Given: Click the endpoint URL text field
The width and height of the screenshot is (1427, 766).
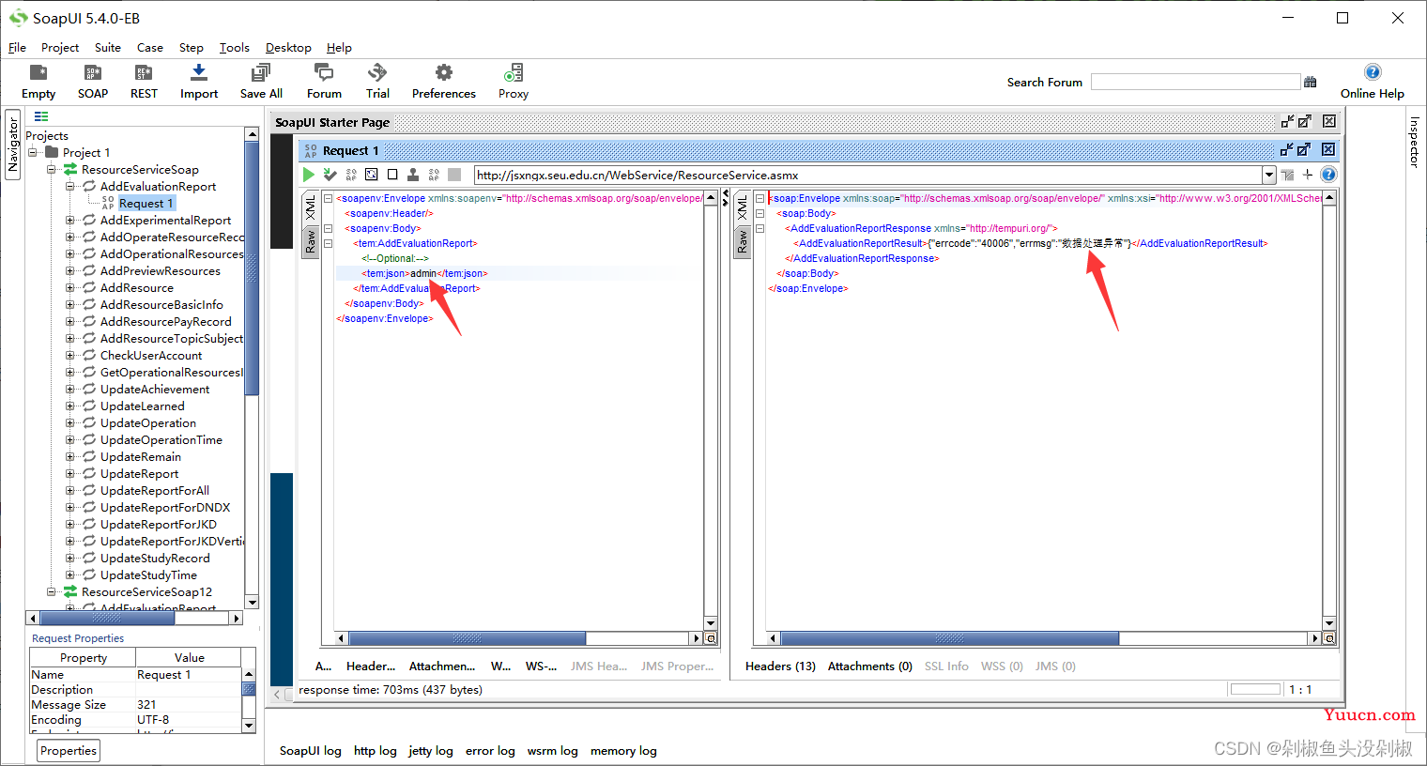Looking at the screenshot, I should tap(867, 175).
